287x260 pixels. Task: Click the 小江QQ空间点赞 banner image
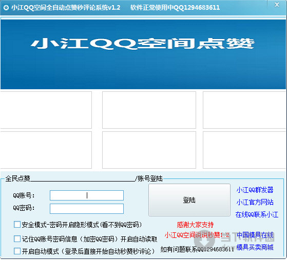tap(143, 54)
